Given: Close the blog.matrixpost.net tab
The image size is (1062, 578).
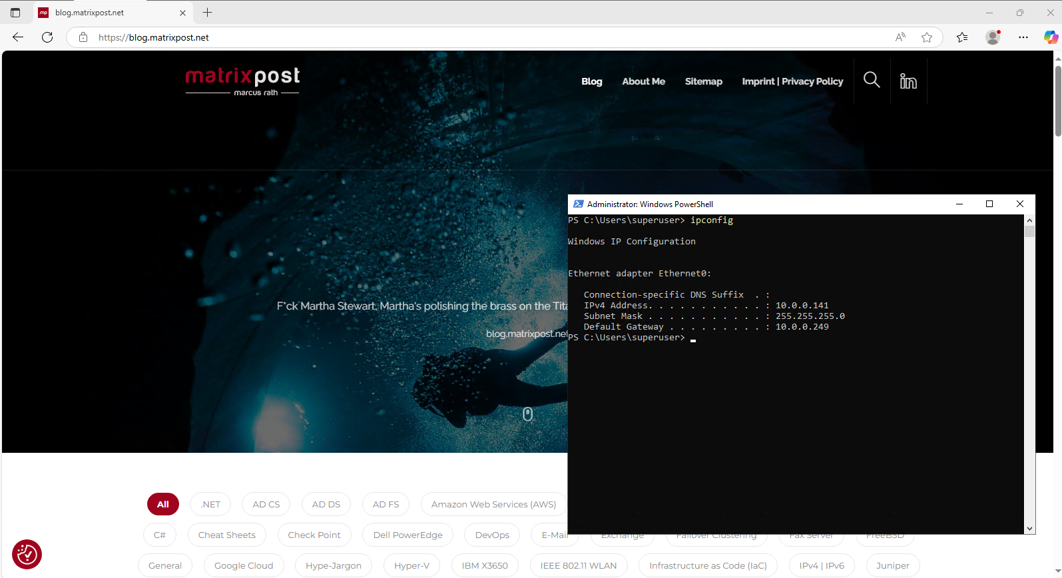Looking at the screenshot, I should [x=183, y=13].
